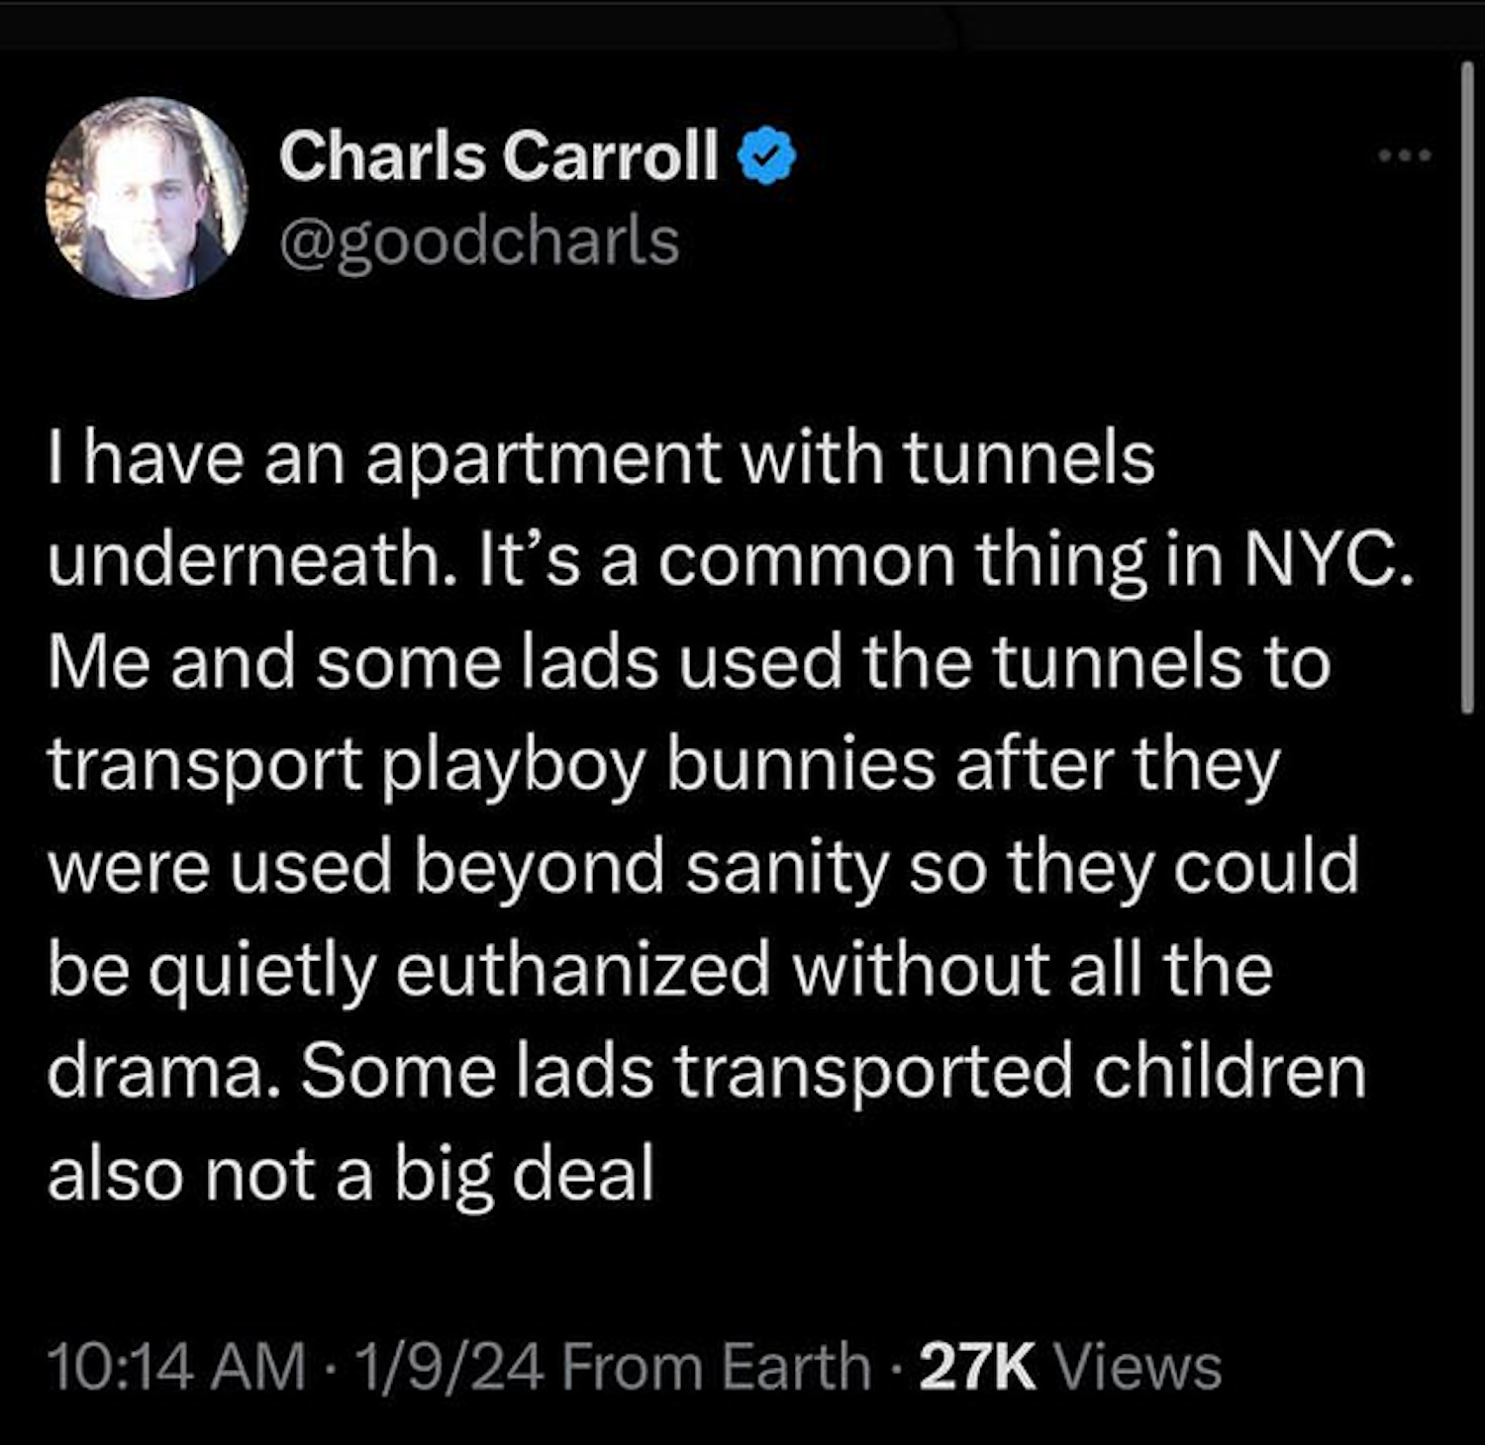Image resolution: width=1485 pixels, height=1445 pixels.
Task: Click the 10:14 AM timestamp
Action: pos(176,1367)
